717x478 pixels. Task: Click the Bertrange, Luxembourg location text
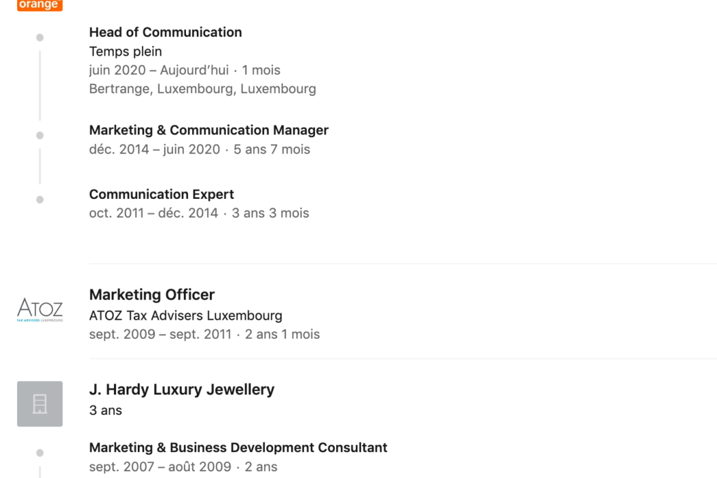[202, 89]
